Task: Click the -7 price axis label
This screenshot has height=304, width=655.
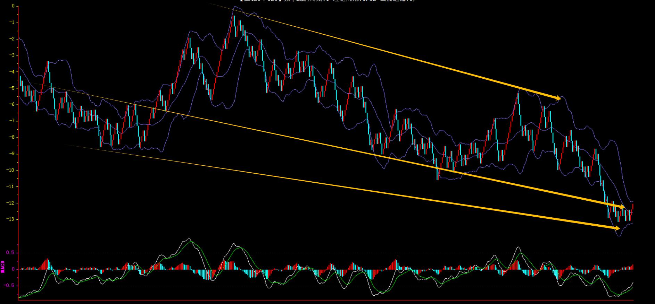Action: pos(11,121)
